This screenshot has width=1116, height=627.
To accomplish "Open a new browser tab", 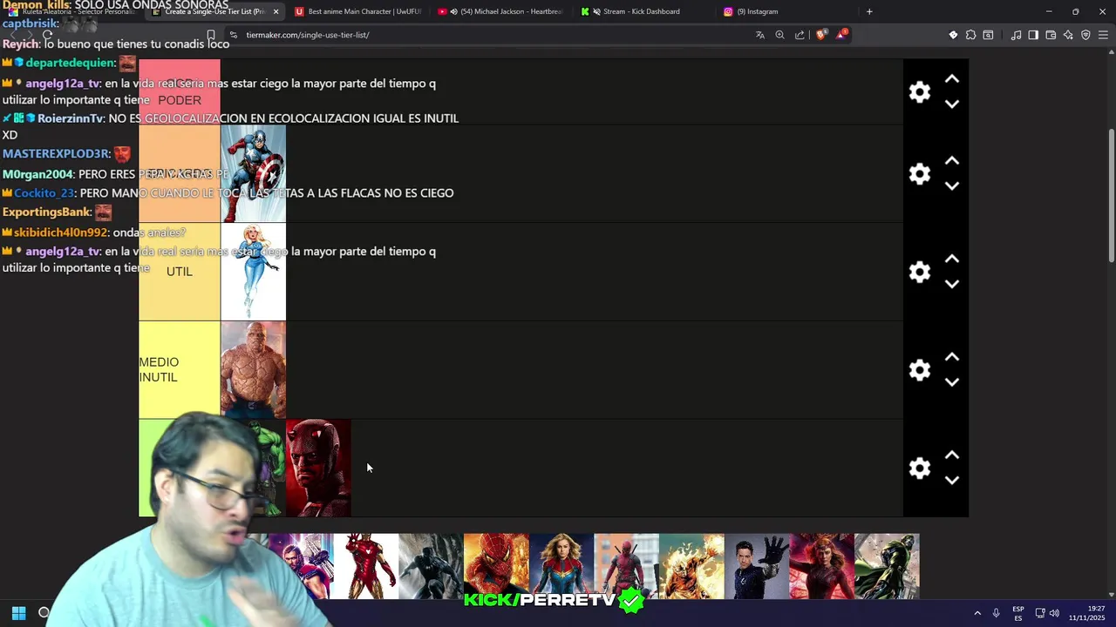I will (x=869, y=11).
